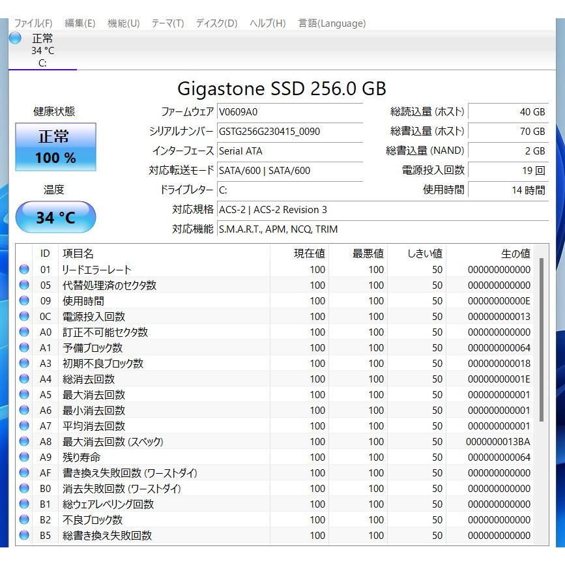
Task: Open the ファイル(F) menu
Action: coord(33,23)
